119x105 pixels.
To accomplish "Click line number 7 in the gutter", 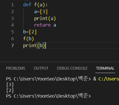I will (x=13, y=45).
